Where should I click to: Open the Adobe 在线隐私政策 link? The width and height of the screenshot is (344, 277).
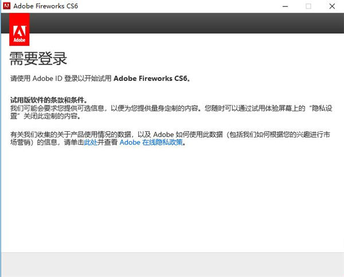click(151, 142)
